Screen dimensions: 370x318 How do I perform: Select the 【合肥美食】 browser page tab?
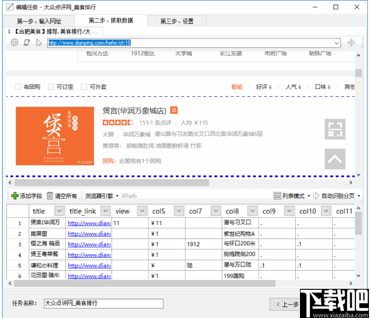[x=54, y=31]
